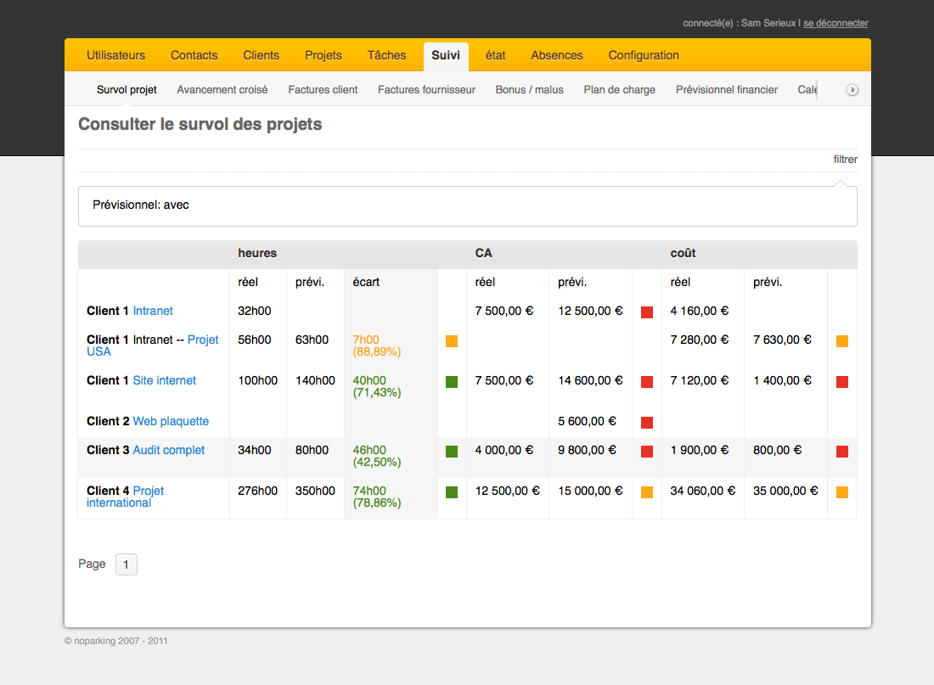Image resolution: width=934 pixels, height=685 pixels.
Task: Click the red CA status square for Client 1 Intranet
Action: (647, 312)
